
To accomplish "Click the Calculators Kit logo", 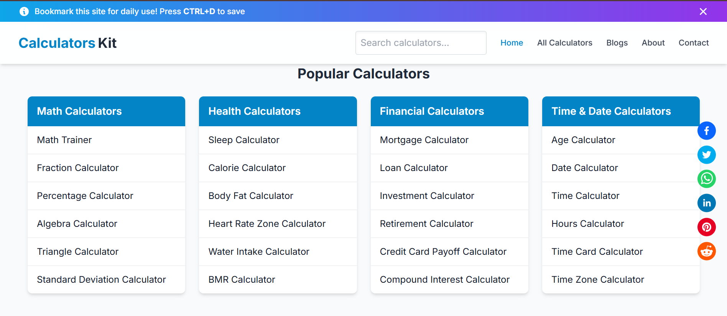I will point(67,43).
